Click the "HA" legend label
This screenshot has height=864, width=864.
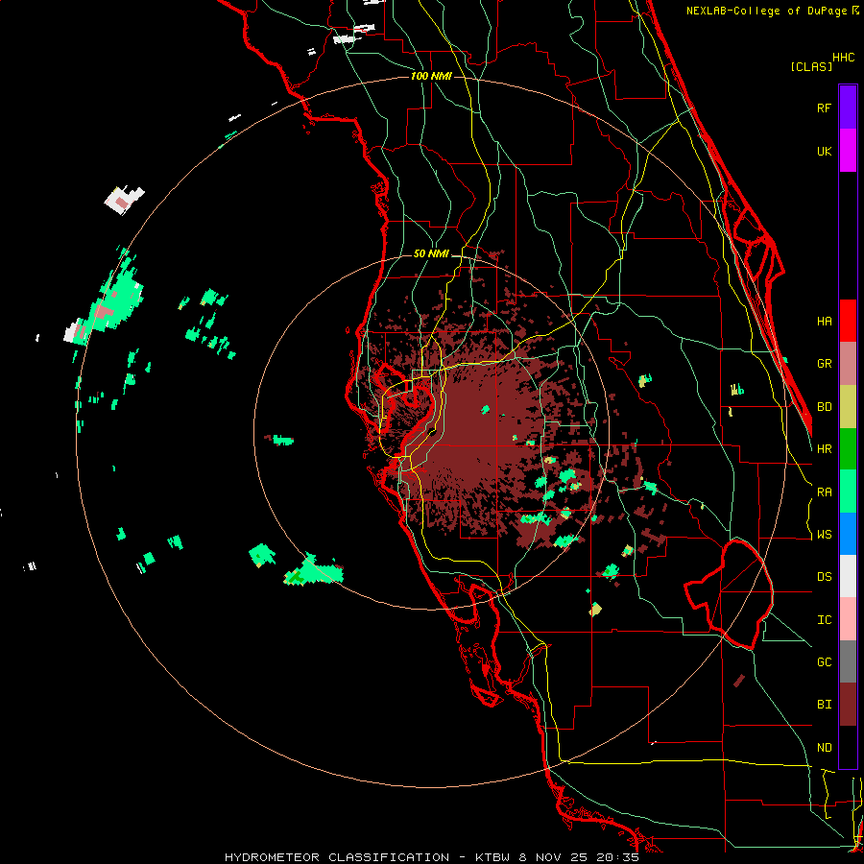(824, 321)
